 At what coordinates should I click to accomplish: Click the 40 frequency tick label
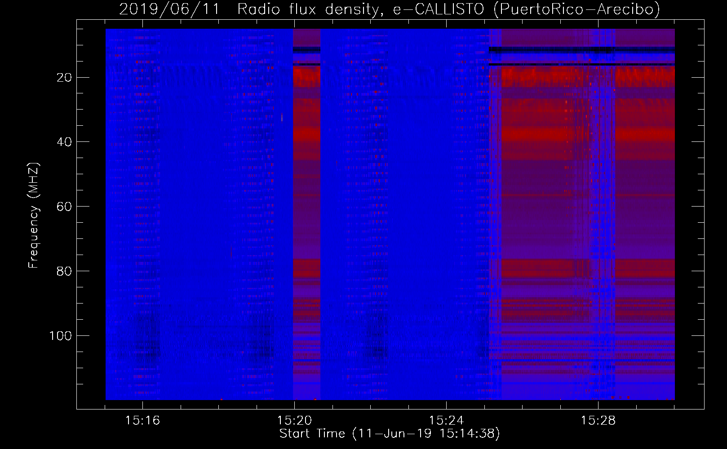(64, 142)
